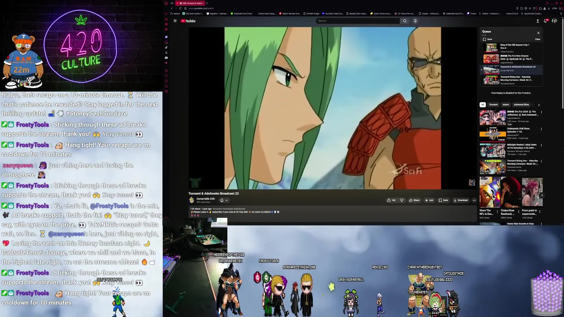Open the Twitch bookmark in bookmarks bar
This screenshot has height=317, width=564.
click(472, 14)
